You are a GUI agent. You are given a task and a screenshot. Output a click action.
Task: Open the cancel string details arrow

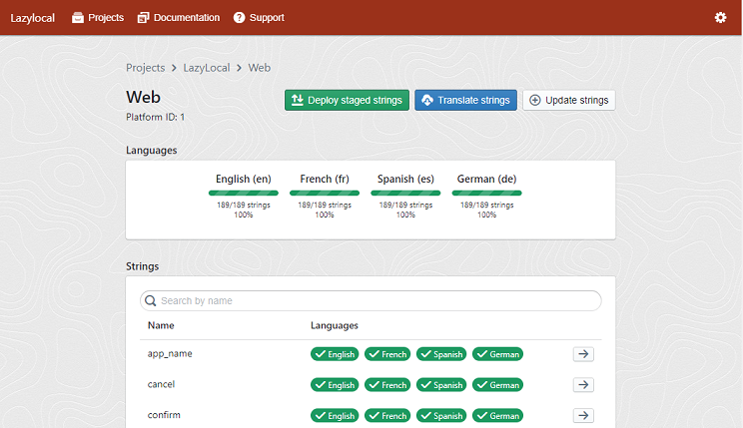click(x=583, y=385)
